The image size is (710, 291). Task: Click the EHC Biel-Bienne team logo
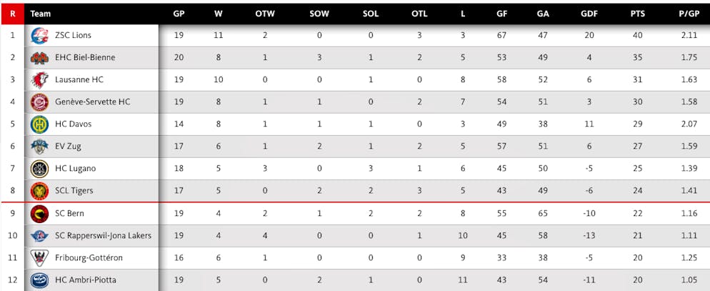(39, 58)
